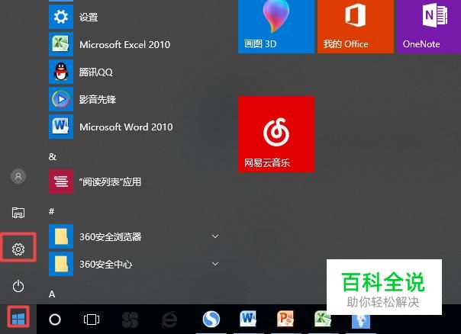Click the Windows Start button
The width and height of the screenshot is (461, 334).
click(18, 319)
